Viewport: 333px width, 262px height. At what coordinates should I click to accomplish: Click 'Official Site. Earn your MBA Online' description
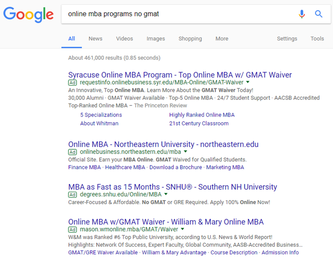pos(157,160)
